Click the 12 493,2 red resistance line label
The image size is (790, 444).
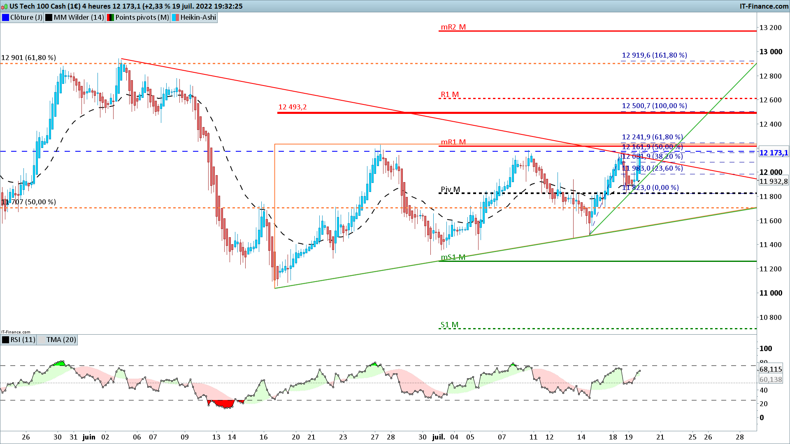click(292, 107)
